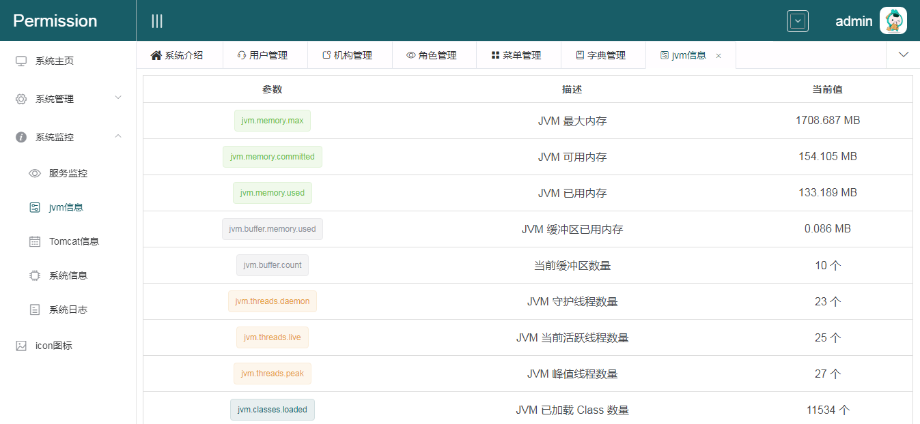Toggle the sidebar collapse icon in header
Screen dimensions: 920x424
coord(157,21)
